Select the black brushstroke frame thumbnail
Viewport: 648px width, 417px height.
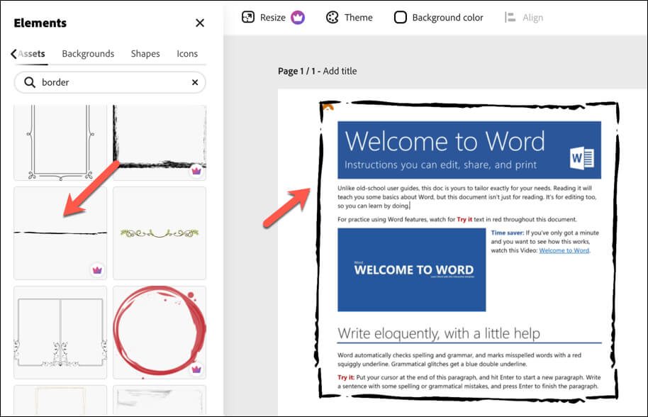(160, 143)
